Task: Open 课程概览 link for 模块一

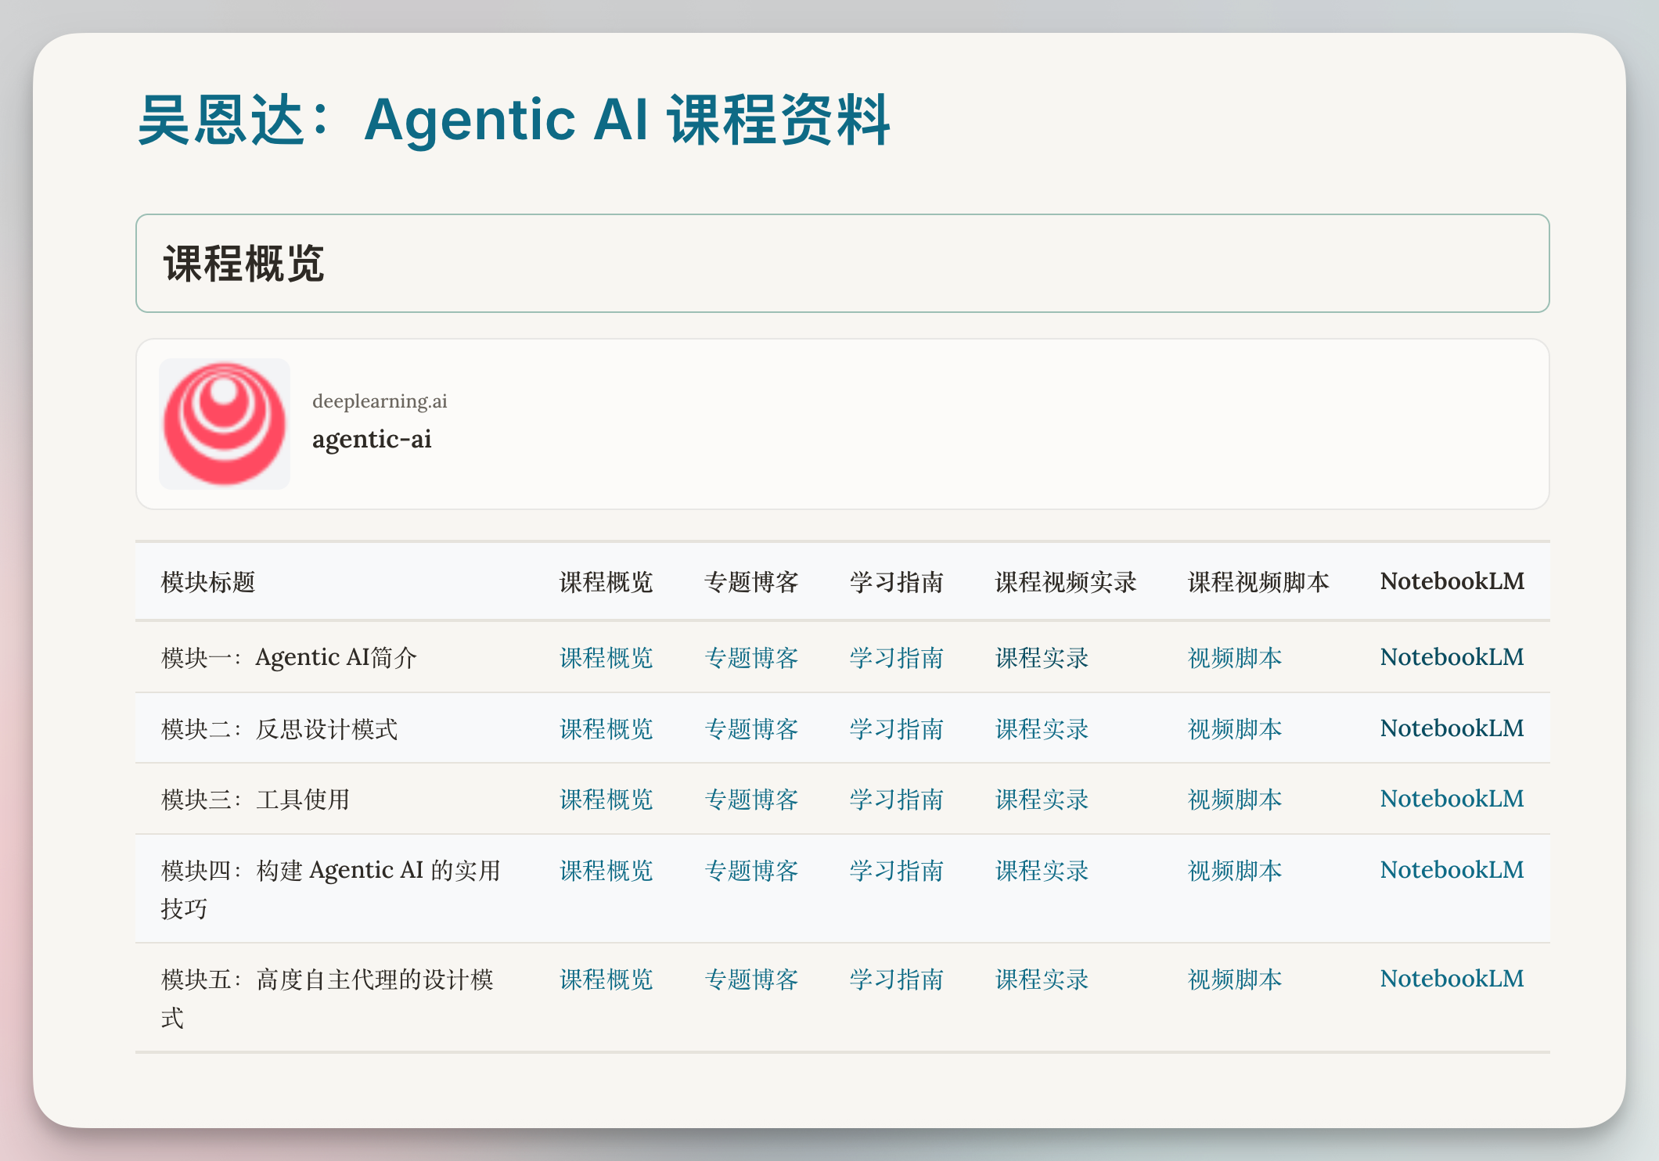Action: point(606,658)
